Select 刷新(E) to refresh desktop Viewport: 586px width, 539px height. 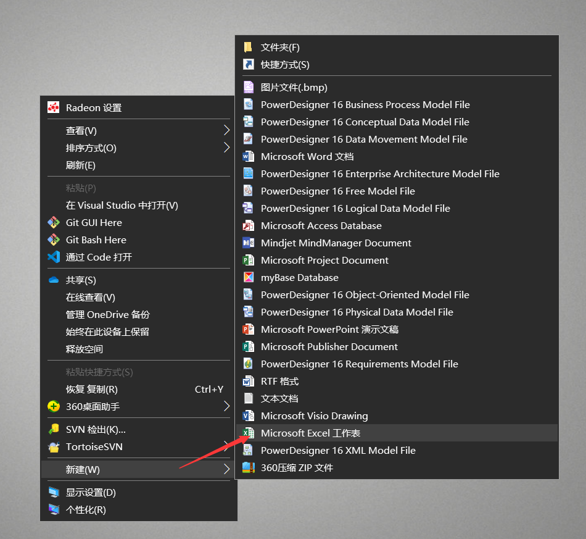139,165
